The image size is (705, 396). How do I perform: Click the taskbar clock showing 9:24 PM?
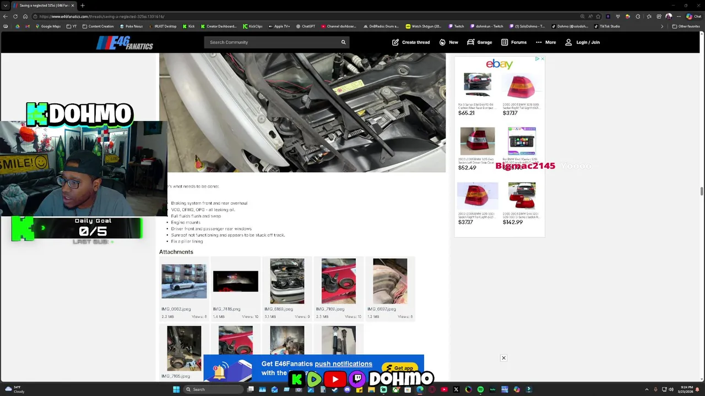[x=688, y=389]
